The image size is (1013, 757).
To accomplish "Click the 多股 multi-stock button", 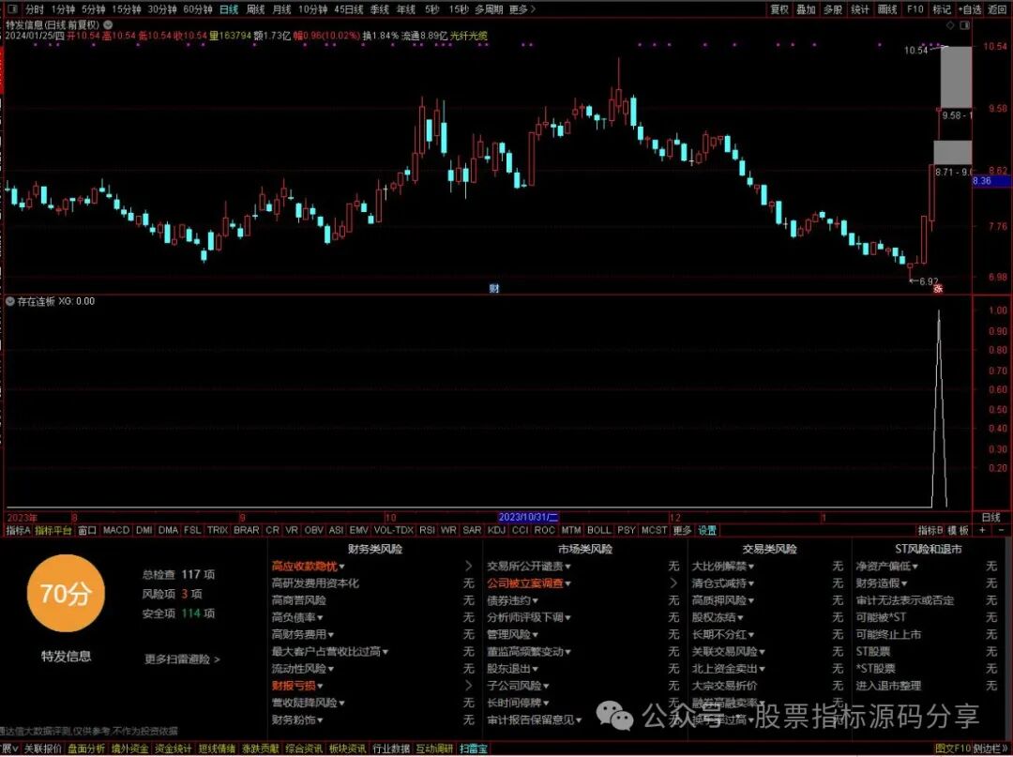I will (x=833, y=9).
